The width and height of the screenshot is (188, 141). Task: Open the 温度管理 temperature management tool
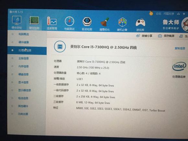[52, 23]
